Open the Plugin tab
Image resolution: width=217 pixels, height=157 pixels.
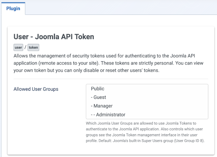point(13,8)
